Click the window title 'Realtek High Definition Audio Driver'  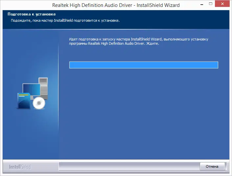(x=92, y=5)
